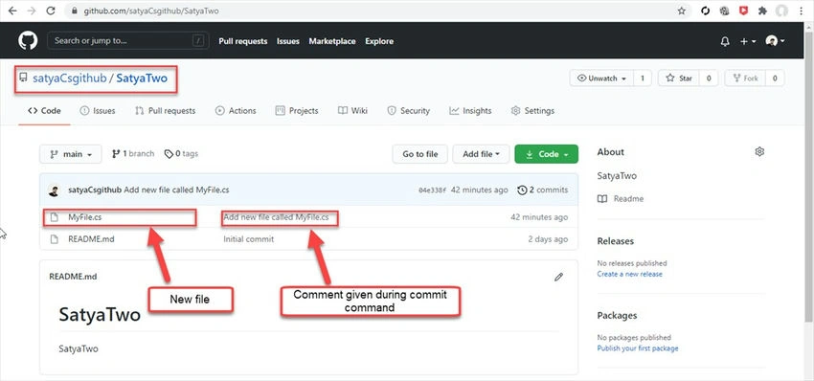Click the Go to file button
The width and height of the screenshot is (814, 381).
click(x=420, y=154)
